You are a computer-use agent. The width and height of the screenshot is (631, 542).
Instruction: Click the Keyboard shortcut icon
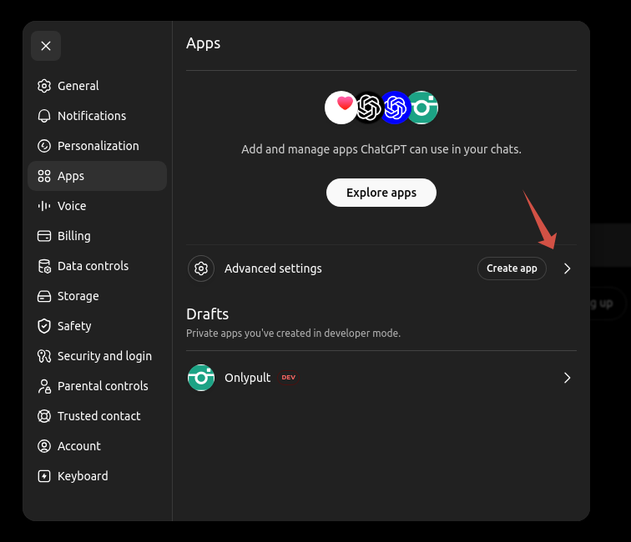point(44,476)
